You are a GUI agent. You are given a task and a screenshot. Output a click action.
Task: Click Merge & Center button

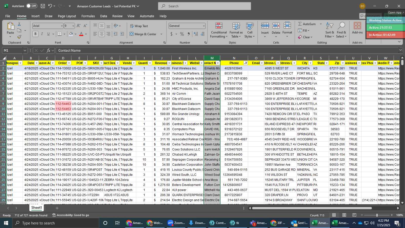click(x=143, y=34)
